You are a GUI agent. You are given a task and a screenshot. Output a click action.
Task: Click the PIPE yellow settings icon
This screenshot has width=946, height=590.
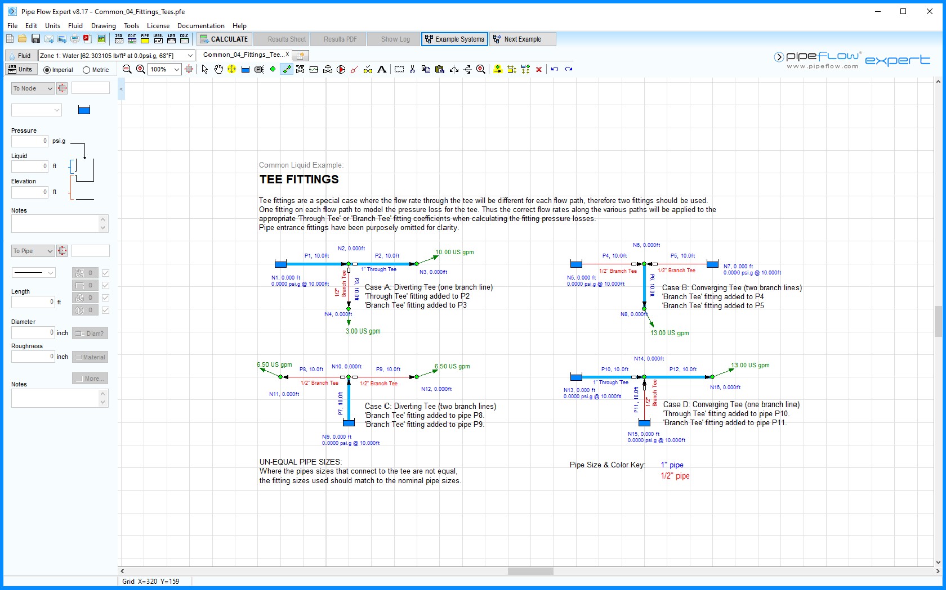145,39
